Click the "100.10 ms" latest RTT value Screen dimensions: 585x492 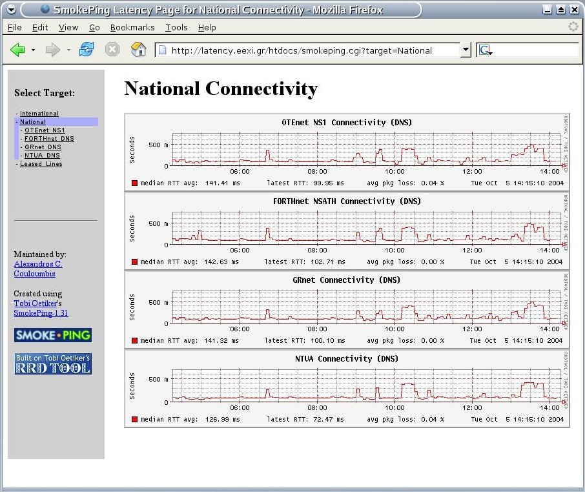pos(328,340)
